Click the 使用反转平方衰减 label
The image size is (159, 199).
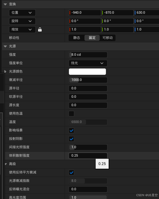coord(23,173)
